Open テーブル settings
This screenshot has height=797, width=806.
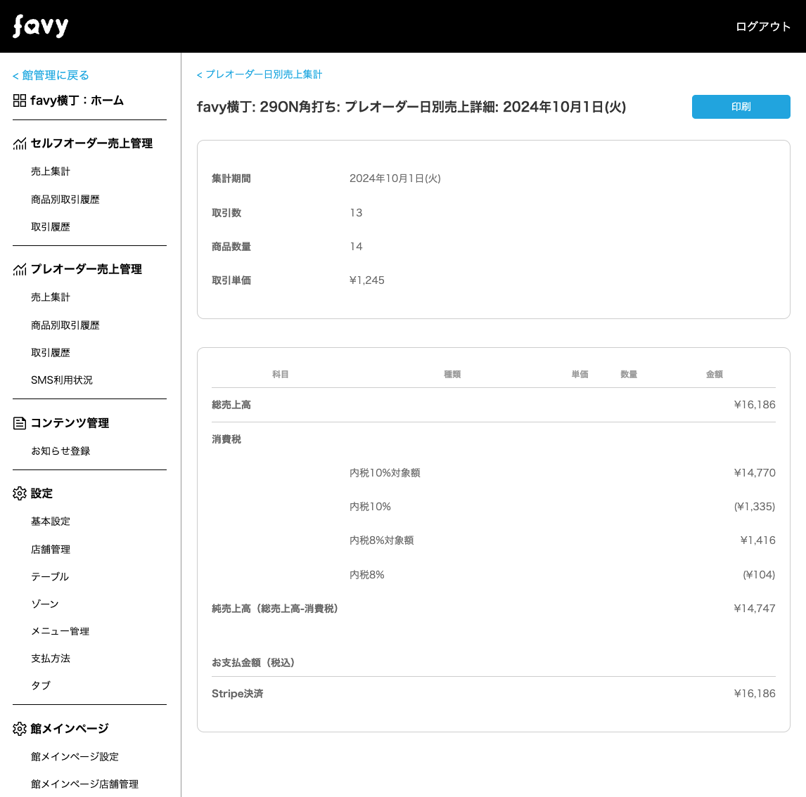click(x=50, y=577)
